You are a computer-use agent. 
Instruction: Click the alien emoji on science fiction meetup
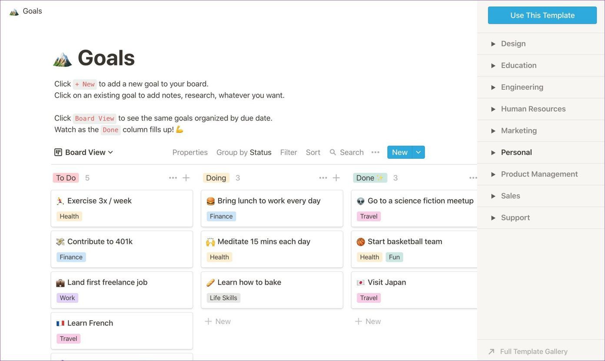tap(361, 201)
